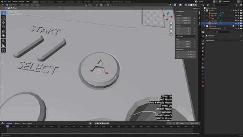Toggle camera view gizmo icon
This screenshot has width=243, height=137.
171,31
